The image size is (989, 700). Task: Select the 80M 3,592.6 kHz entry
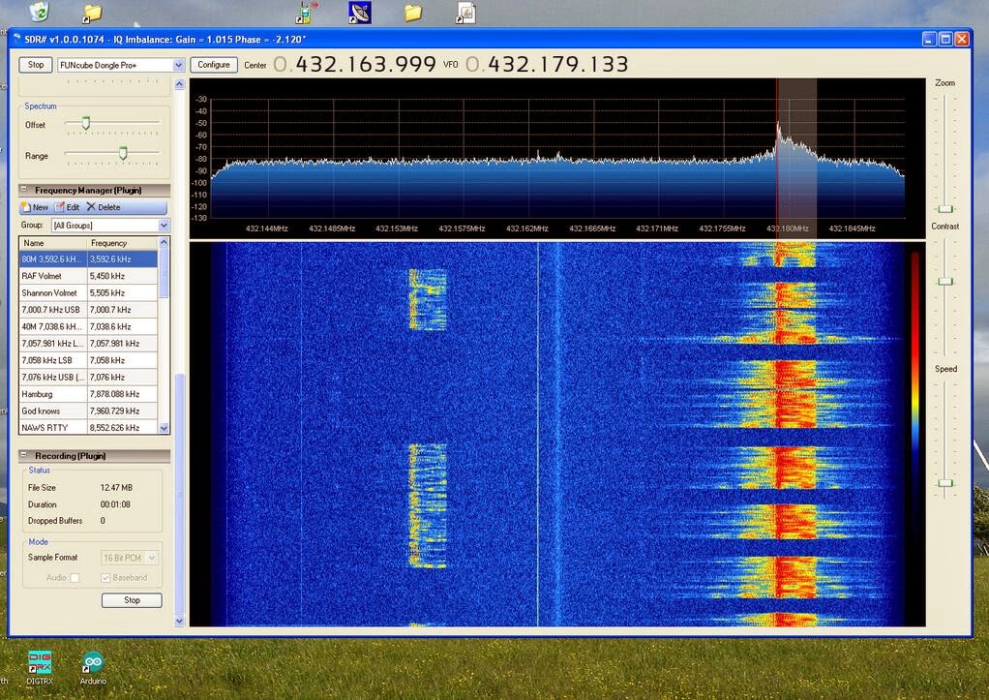point(88,259)
